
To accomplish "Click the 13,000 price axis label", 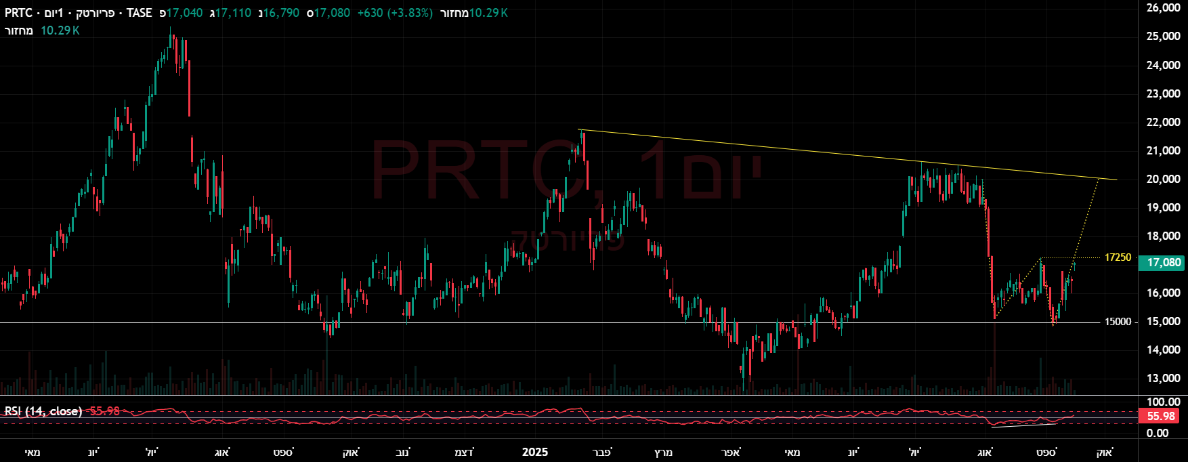I will coord(1164,378).
